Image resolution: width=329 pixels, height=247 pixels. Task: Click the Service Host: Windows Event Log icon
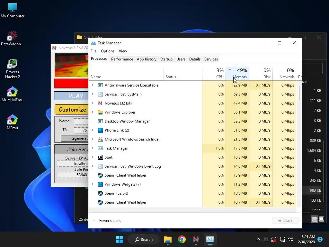coord(100,166)
